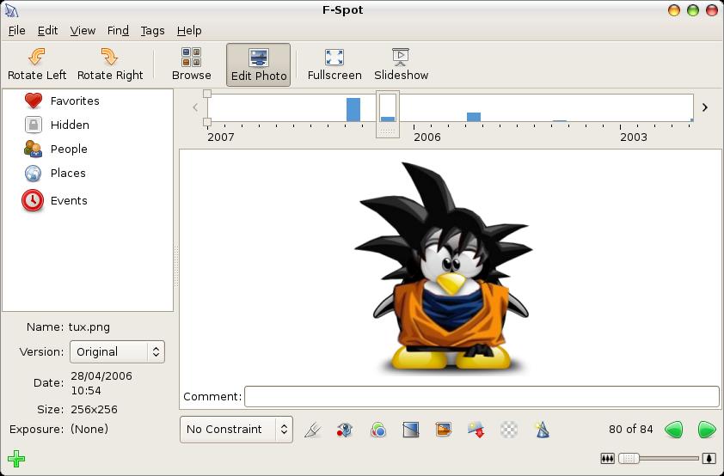Click the lower timeline limit handle
Viewport: 724px width, 476px height.
coord(207,122)
